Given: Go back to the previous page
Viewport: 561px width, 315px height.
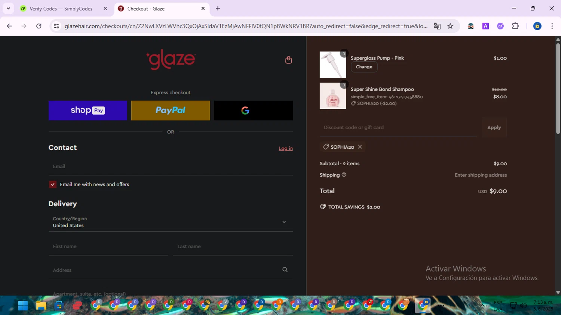Looking at the screenshot, I should click(x=9, y=26).
